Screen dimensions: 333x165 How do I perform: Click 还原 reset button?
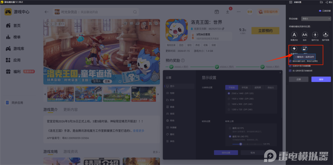tap(299, 79)
